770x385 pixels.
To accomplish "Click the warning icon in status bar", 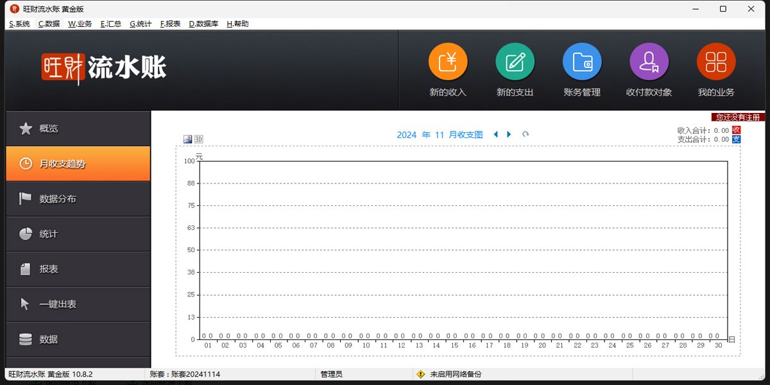I will pyautogui.click(x=421, y=374).
